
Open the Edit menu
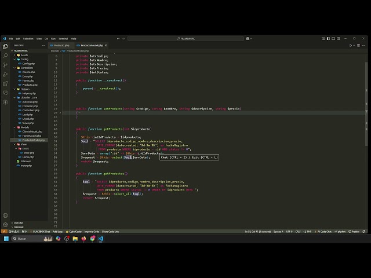pyautogui.click(x=18, y=39)
